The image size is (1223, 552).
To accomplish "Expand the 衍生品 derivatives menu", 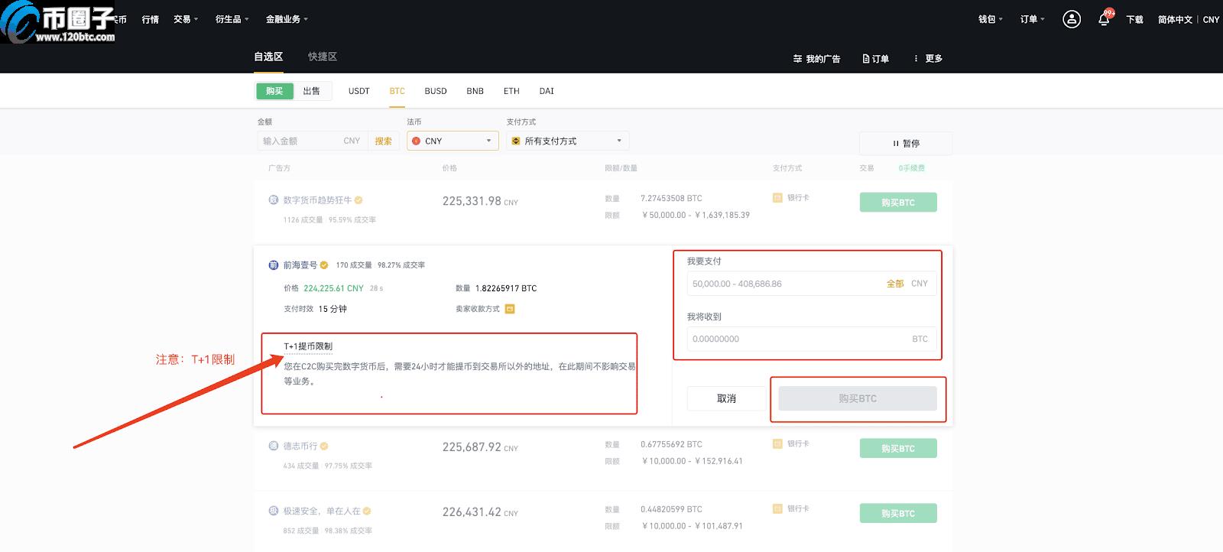I will (x=232, y=19).
